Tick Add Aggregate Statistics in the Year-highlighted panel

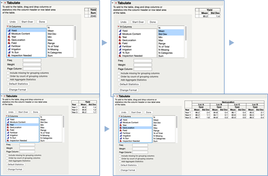click(x=7, y=161)
